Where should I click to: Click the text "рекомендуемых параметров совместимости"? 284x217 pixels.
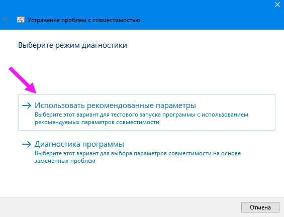pyautogui.click(x=97, y=123)
